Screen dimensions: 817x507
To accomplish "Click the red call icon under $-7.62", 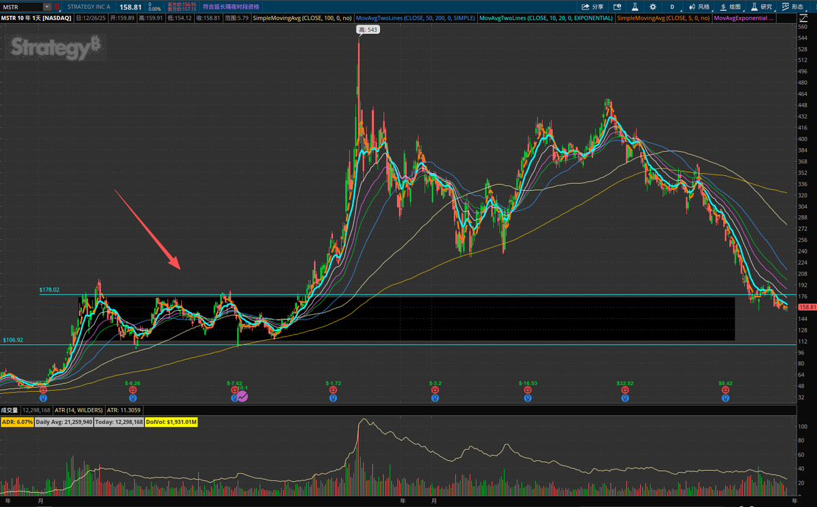I will click(235, 390).
